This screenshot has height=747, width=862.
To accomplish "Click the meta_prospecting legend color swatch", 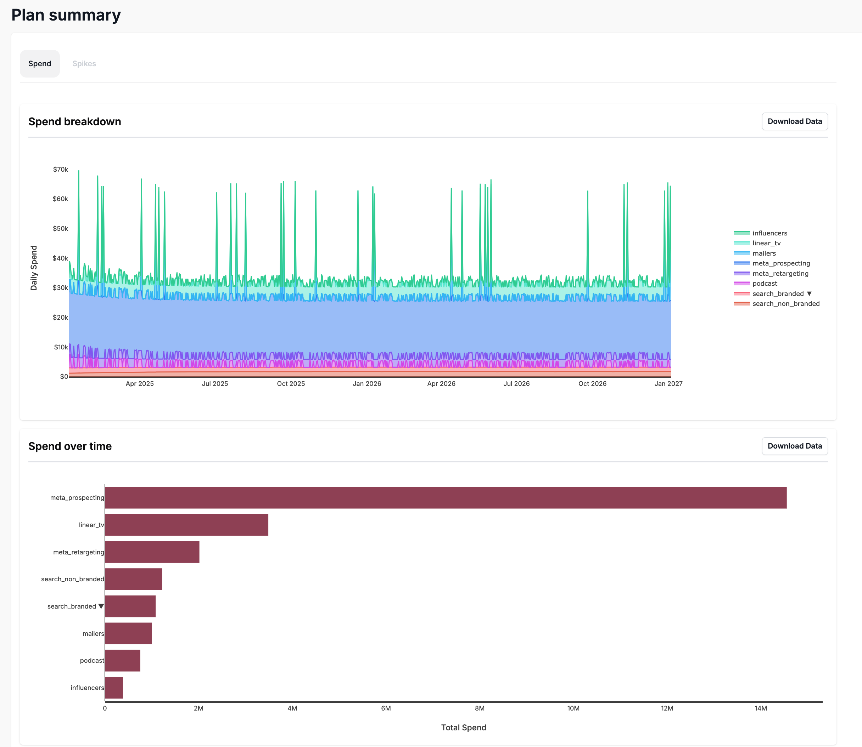I will click(x=741, y=263).
